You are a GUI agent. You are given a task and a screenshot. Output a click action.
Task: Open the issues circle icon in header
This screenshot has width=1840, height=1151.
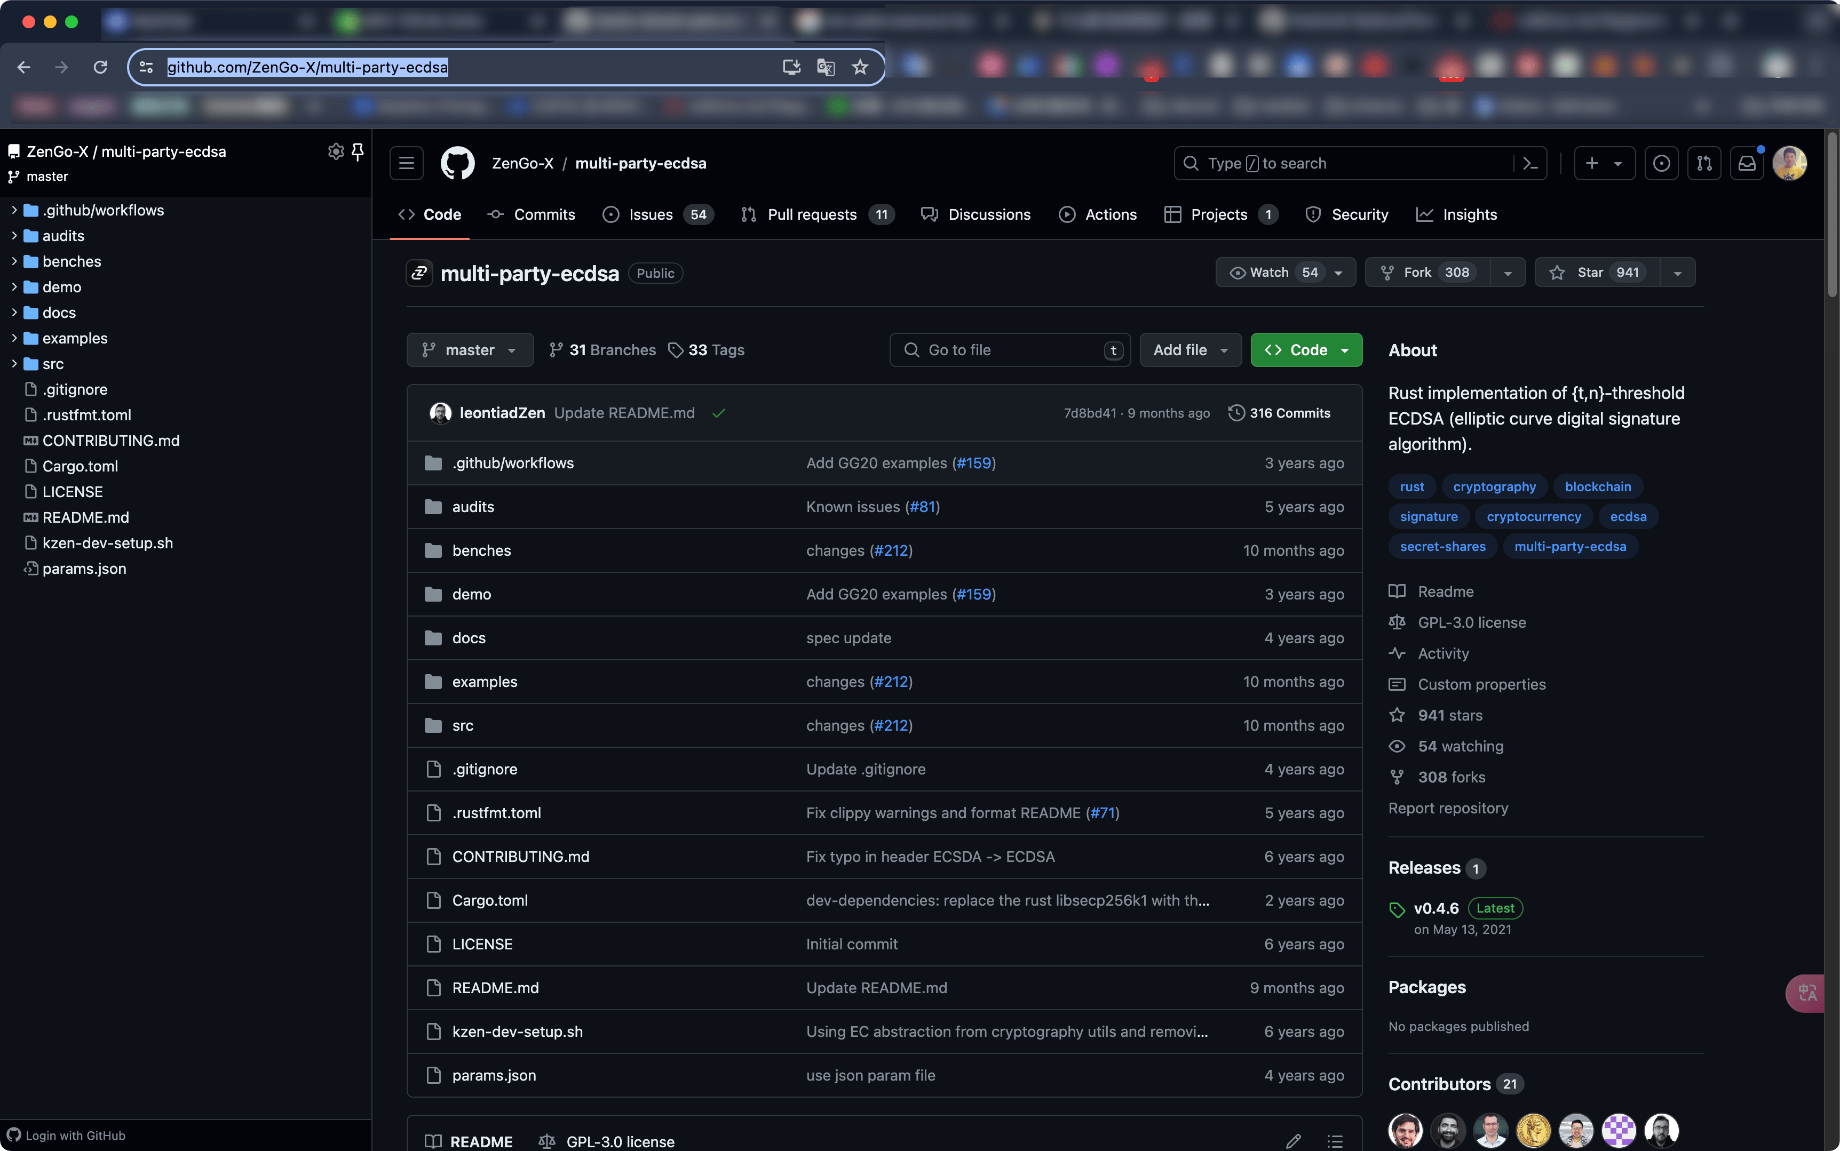(1662, 163)
